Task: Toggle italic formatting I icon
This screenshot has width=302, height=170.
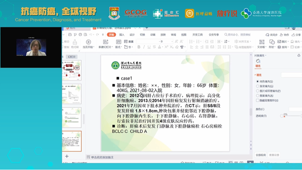Action: [144, 47]
